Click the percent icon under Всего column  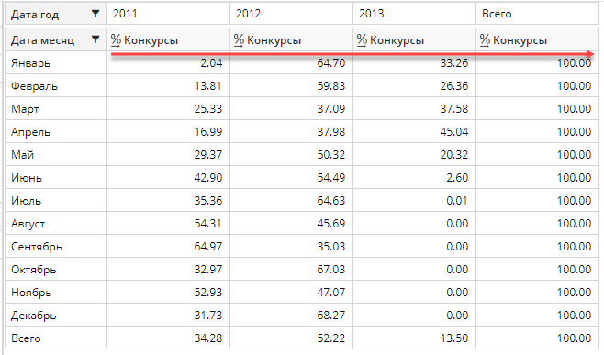485,40
